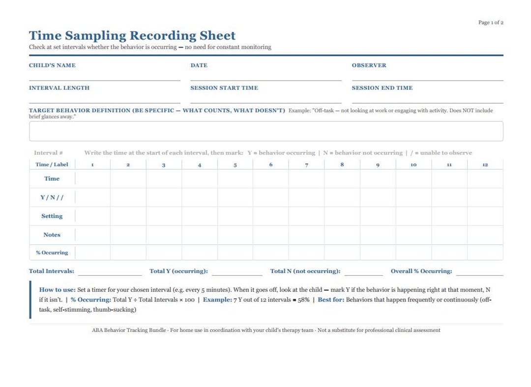
Task: Click the 'Total Intervals:' label
Action: click(52, 271)
